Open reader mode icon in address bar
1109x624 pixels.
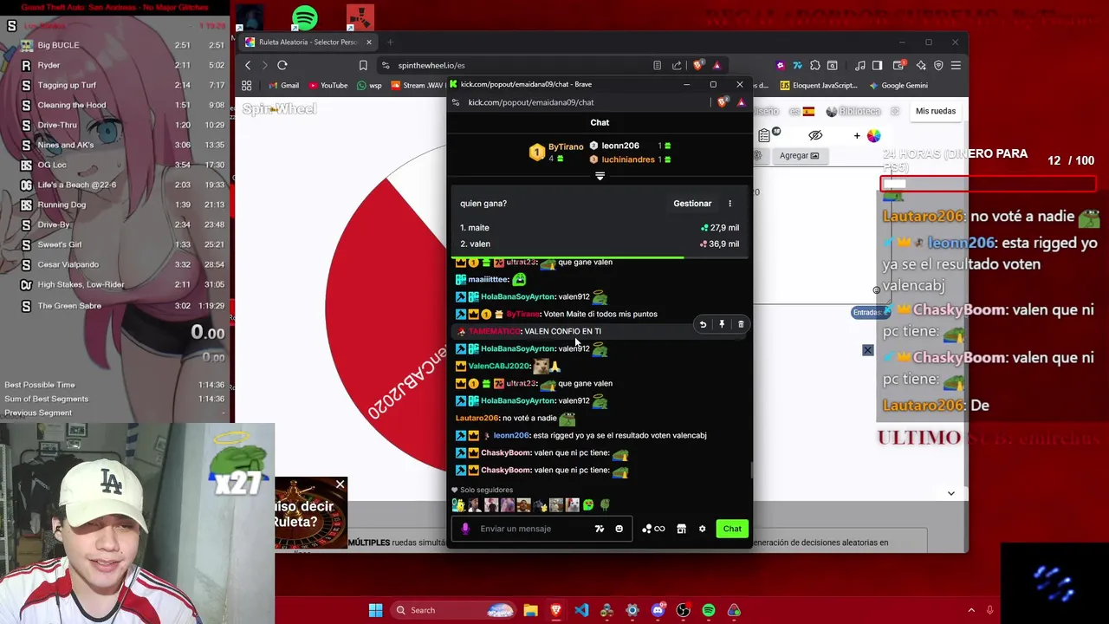(x=657, y=65)
